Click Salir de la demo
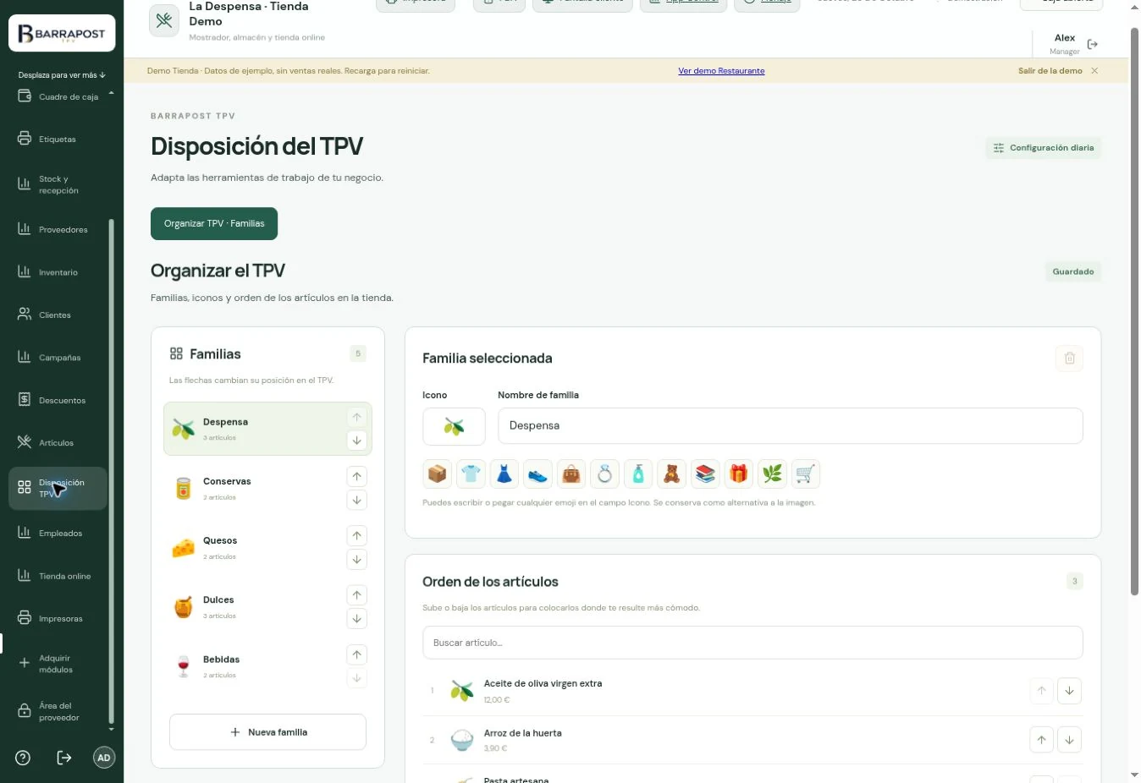 click(x=1050, y=71)
